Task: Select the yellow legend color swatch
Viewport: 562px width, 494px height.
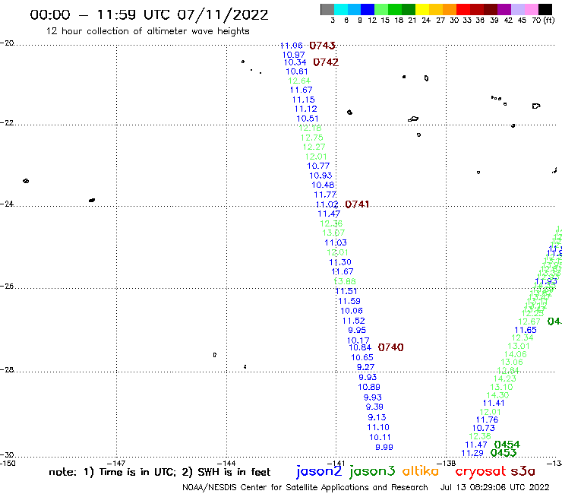Action: click(x=422, y=9)
